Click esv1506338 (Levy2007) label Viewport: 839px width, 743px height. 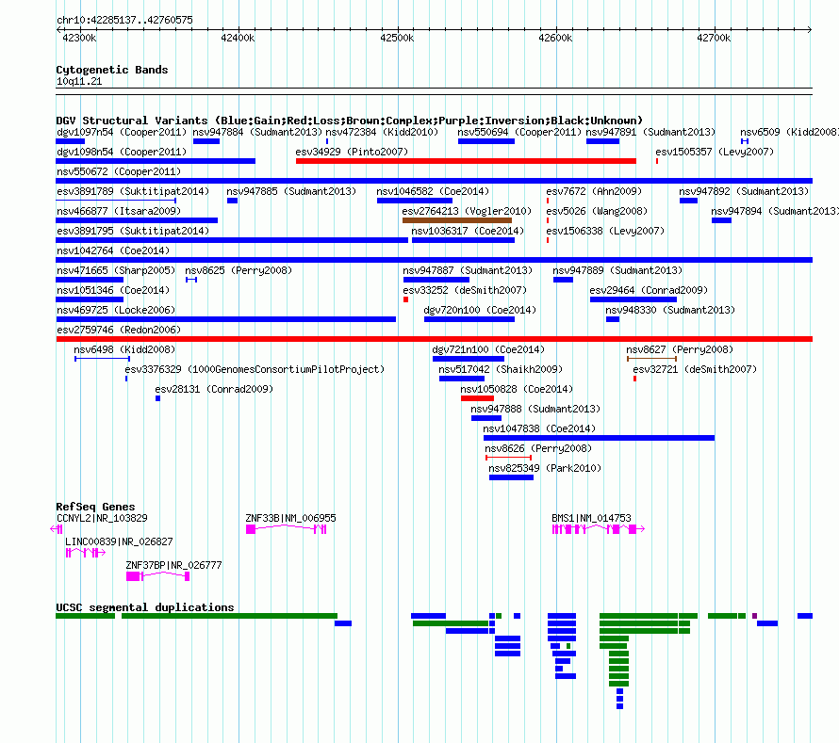click(x=605, y=231)
